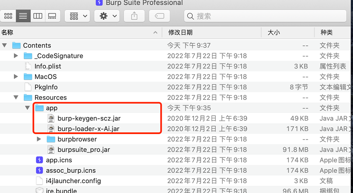Expand the _CodeSignature folder
The image size is (353, 193).
(x=16, y=55)
